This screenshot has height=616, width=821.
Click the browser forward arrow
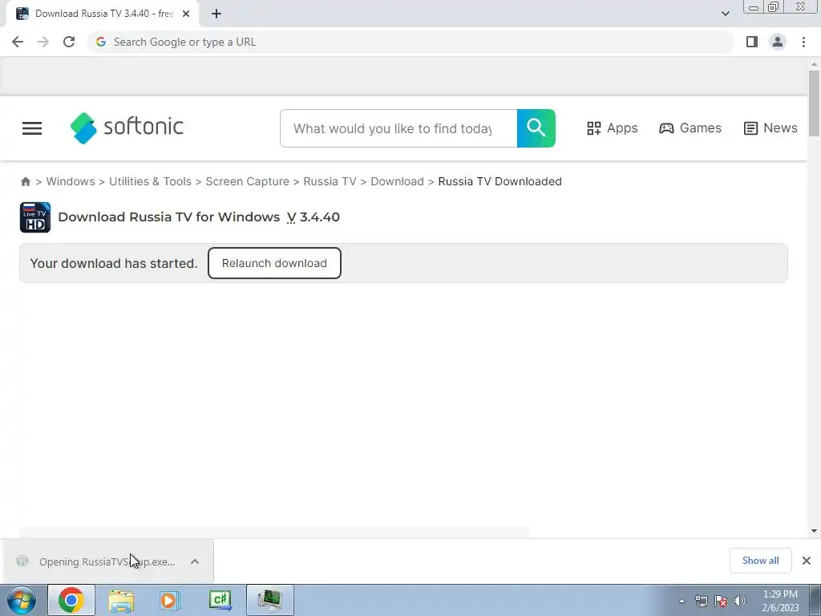pyautogui.click(x=43, y=42)
